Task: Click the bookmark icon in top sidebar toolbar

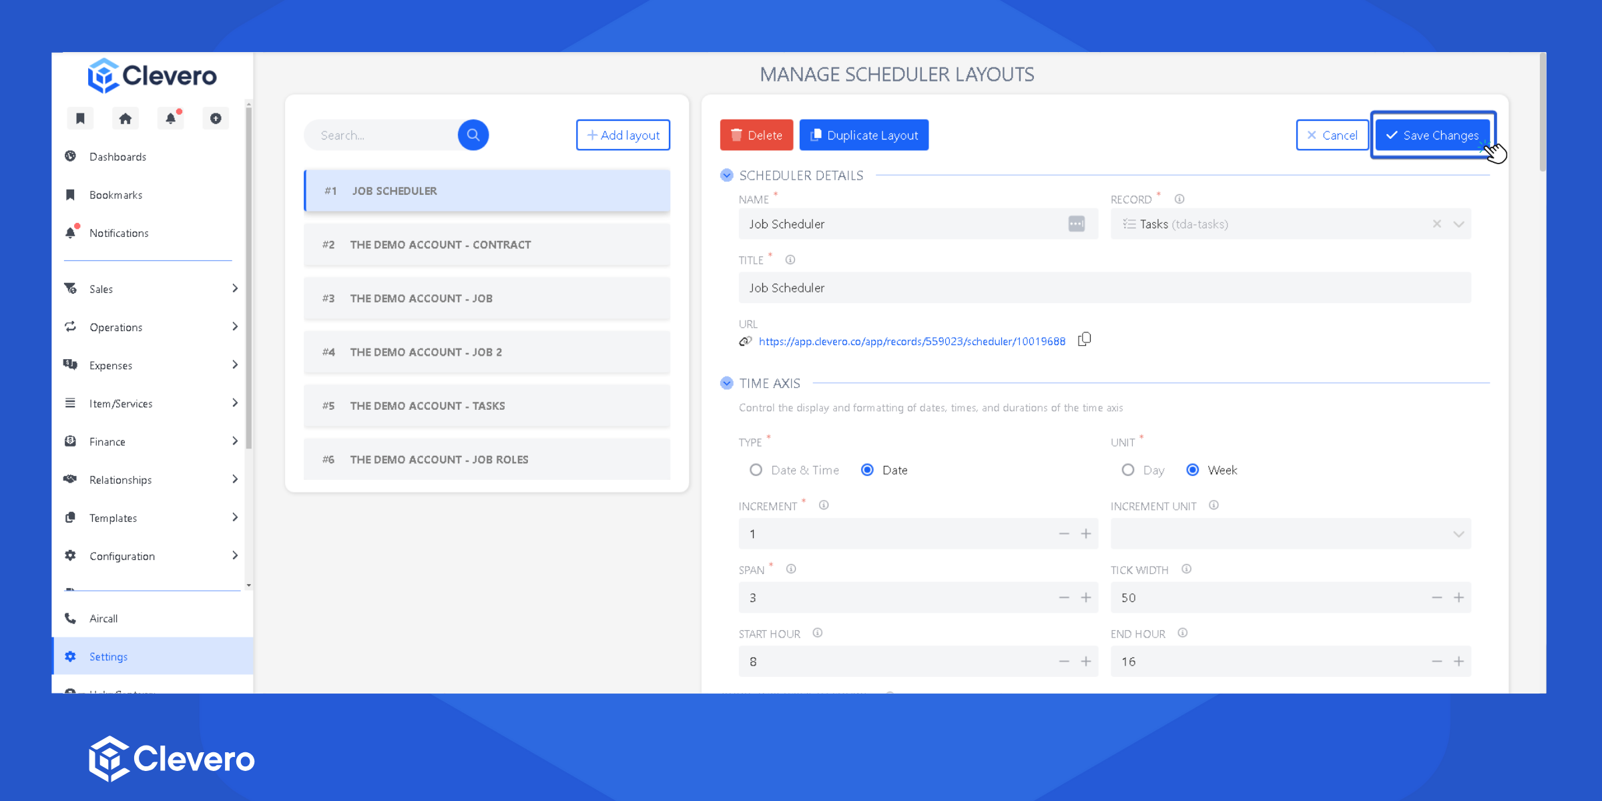Action: (x=80, y=119)
